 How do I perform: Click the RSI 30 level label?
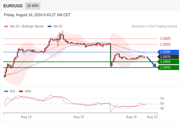pyautogui.click(x=162, y=108)
